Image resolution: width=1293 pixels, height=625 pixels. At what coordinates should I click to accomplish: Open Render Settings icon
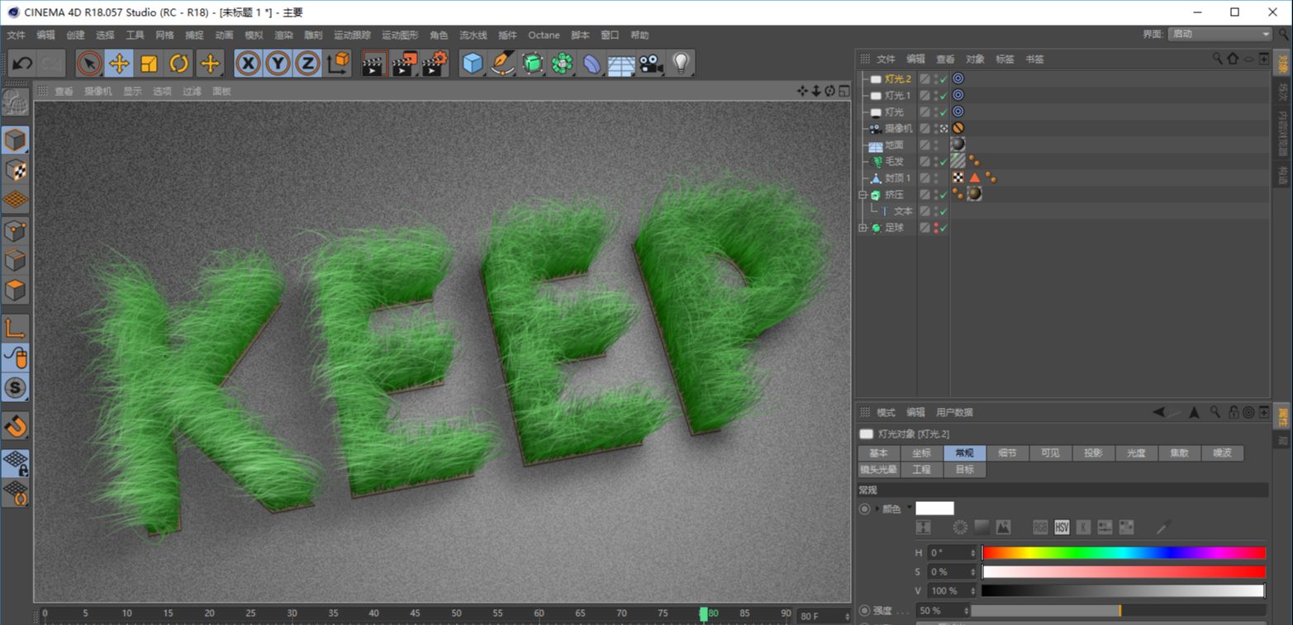point(435,64)
